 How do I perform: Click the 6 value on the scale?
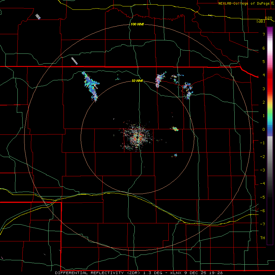point(264,48)
